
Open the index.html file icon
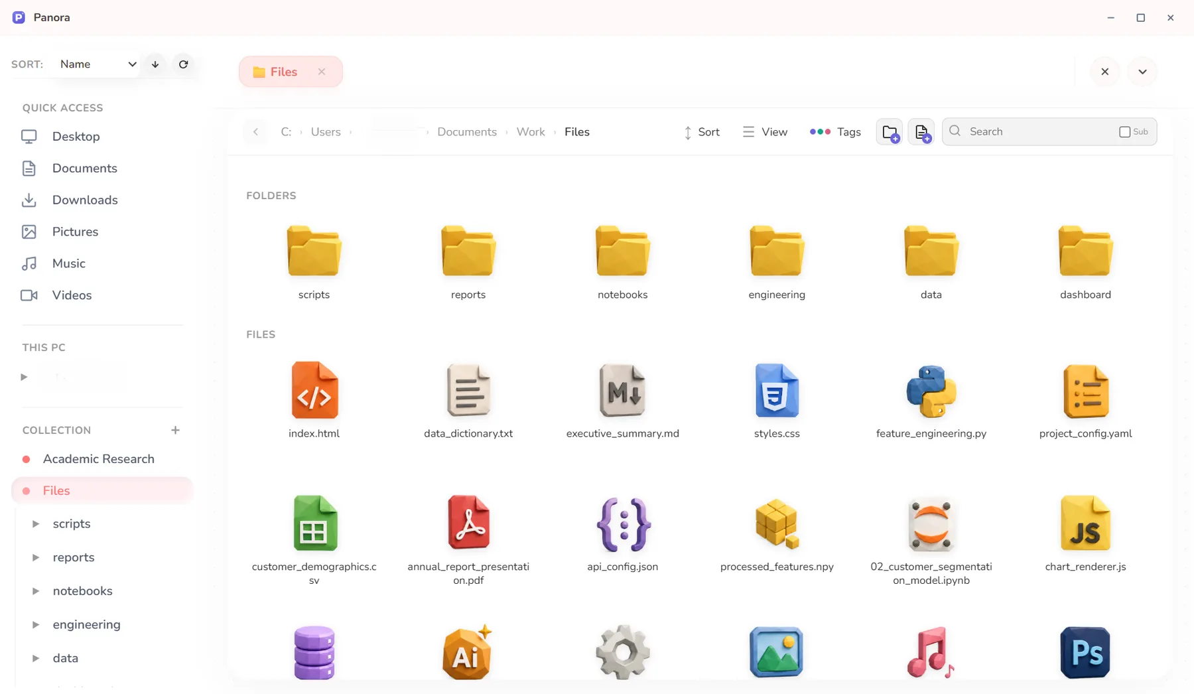pyautogui.click(x=314, y=390)
